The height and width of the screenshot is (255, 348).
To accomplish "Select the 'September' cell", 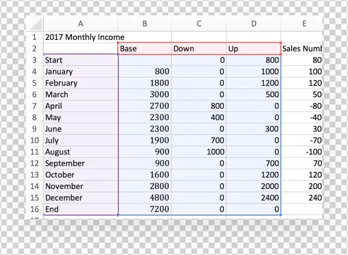I will tap(81, 163).
